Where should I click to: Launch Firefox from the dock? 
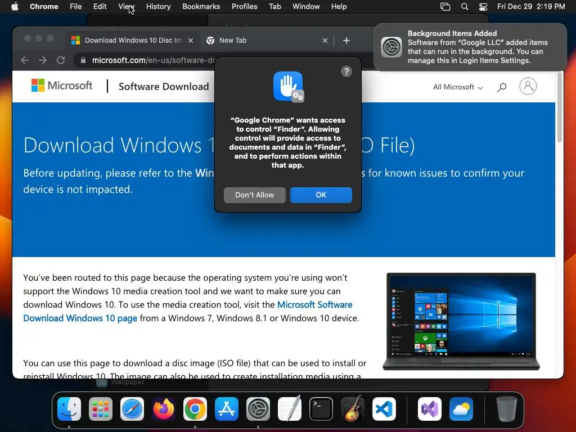point(164,409)
